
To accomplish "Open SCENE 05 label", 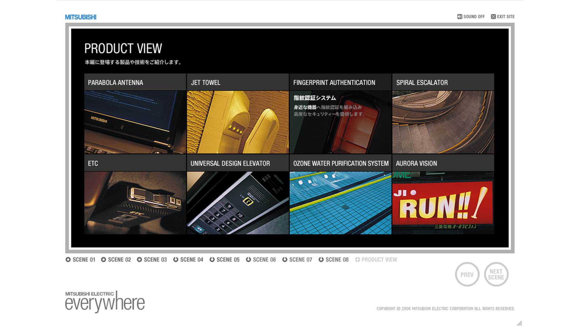I will pos(228,260).
